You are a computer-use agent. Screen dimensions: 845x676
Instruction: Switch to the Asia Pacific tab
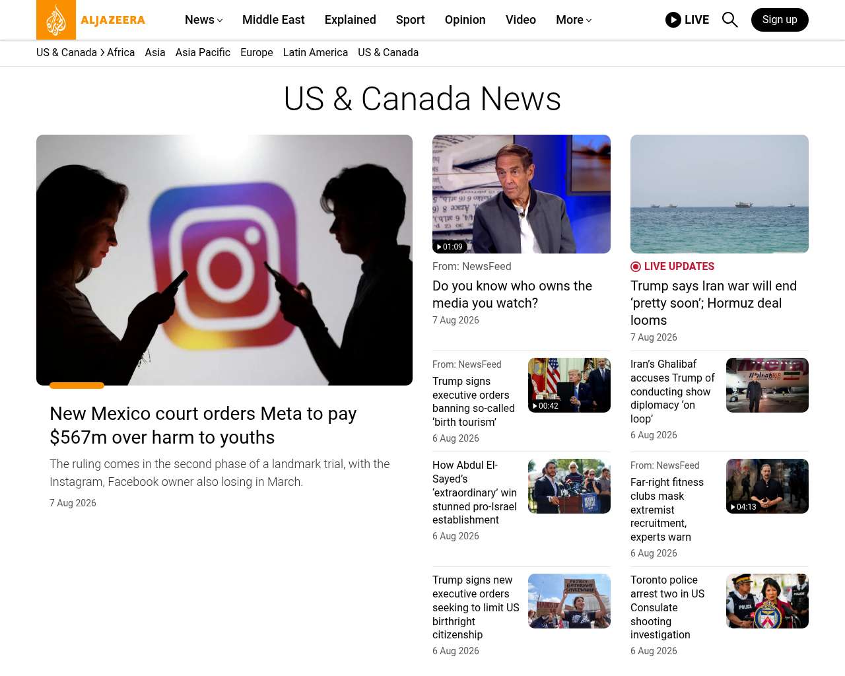[x=203, y=53]
